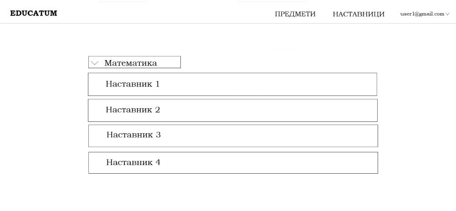
Task: Click blank page area below Наставник 4
Action: point(232,193)
